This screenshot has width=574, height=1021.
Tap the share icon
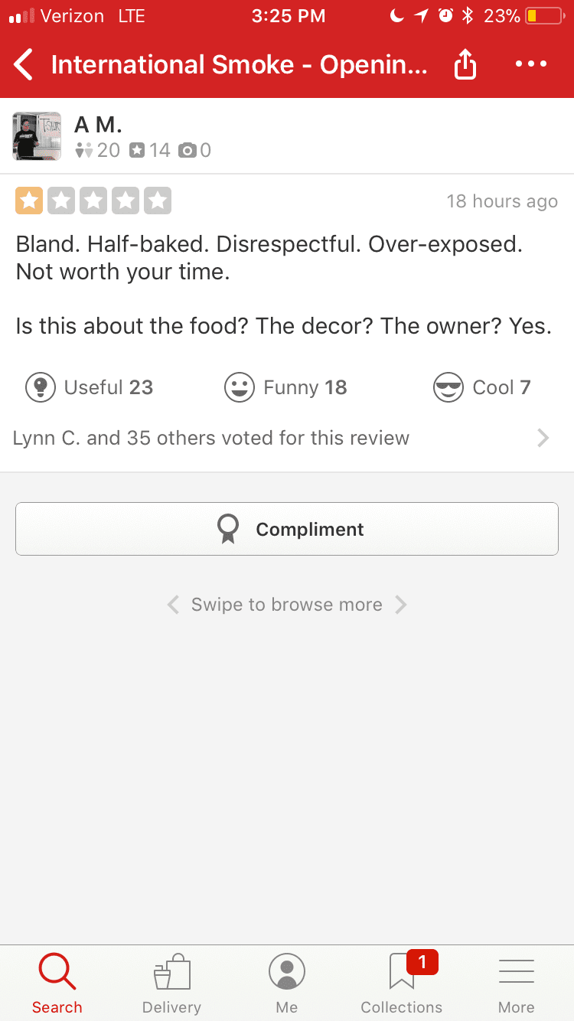coord(465,65)
